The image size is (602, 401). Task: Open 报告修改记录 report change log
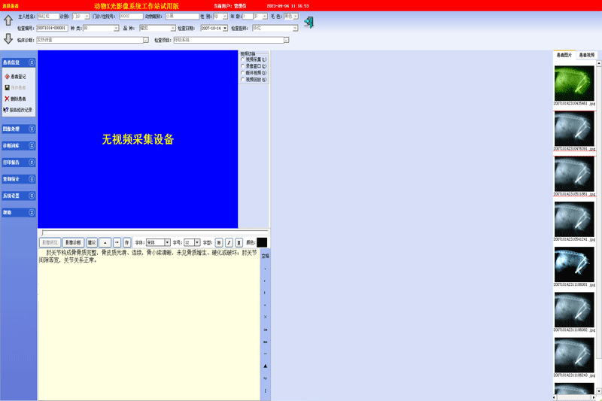pos(18,110)
